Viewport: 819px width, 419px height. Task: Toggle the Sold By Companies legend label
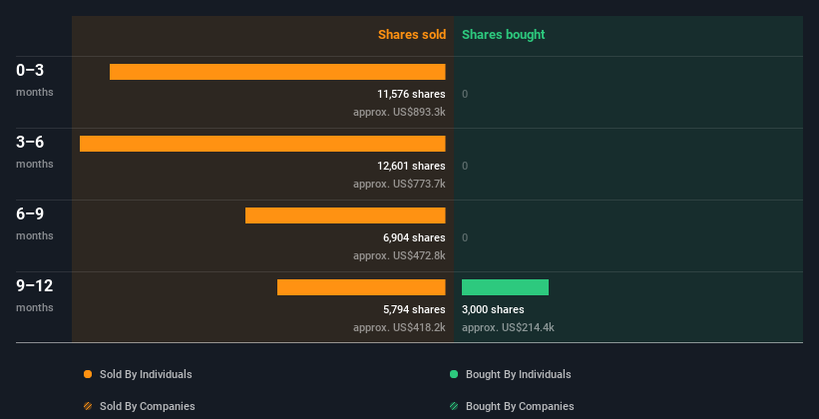(x=148, y=406)
